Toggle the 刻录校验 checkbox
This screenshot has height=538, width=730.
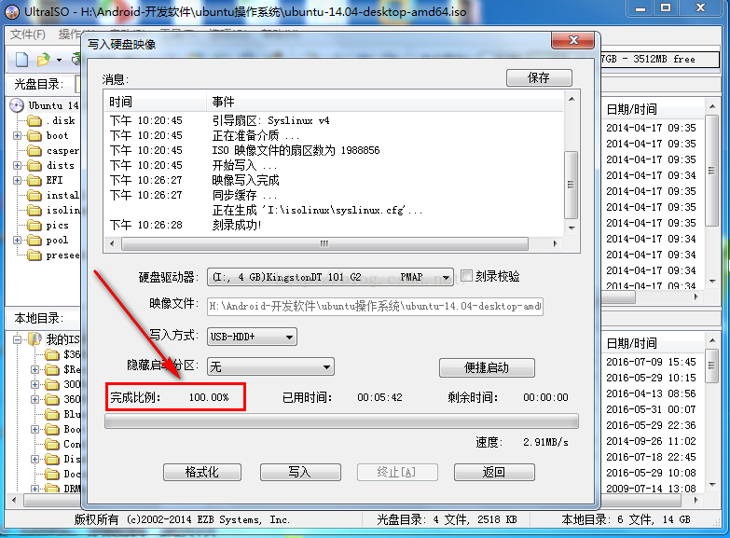pos(466,276)
